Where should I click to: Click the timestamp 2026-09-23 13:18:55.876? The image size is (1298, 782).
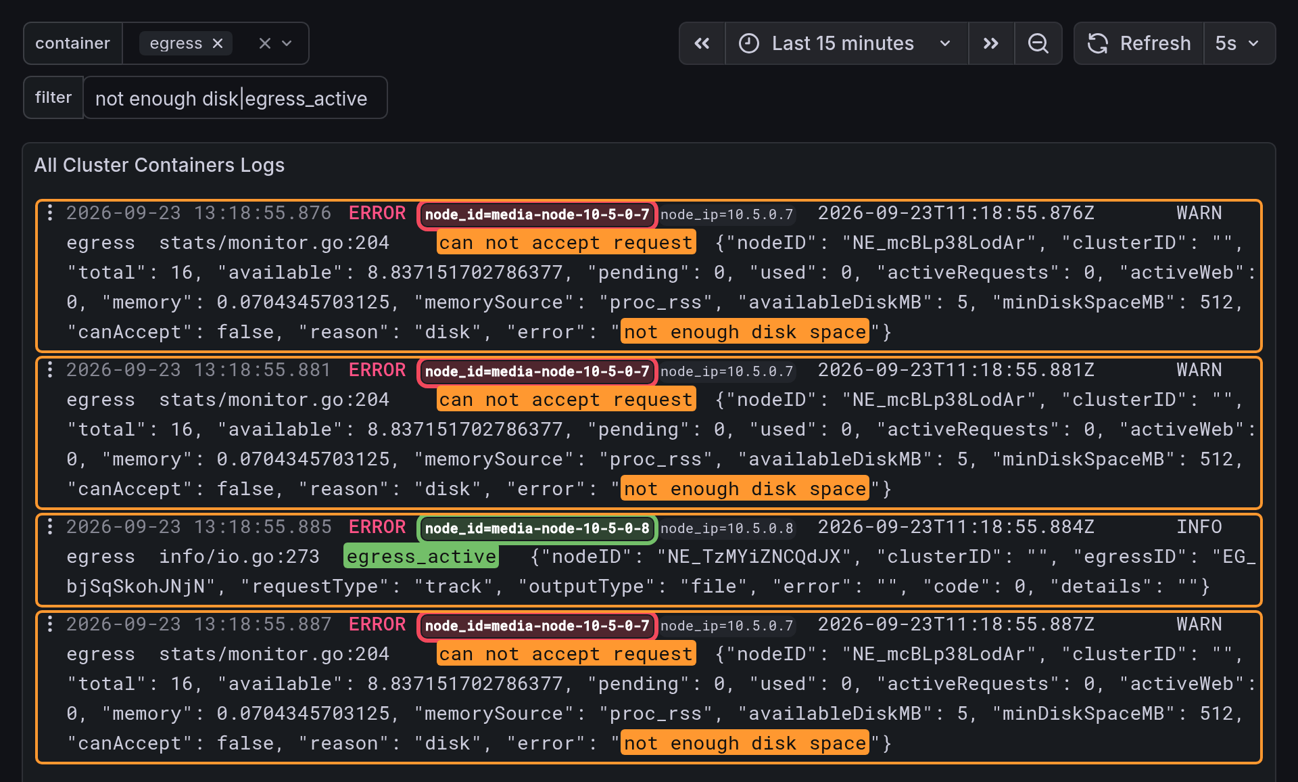click(x=199, y=213)
